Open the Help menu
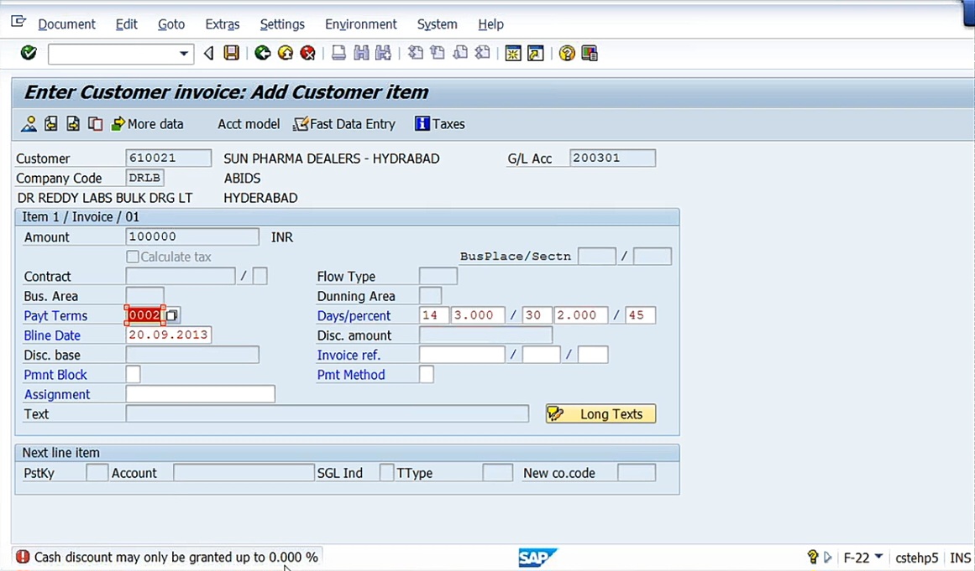The width and height of the screenshot is (975, 571). pos(490,24)
